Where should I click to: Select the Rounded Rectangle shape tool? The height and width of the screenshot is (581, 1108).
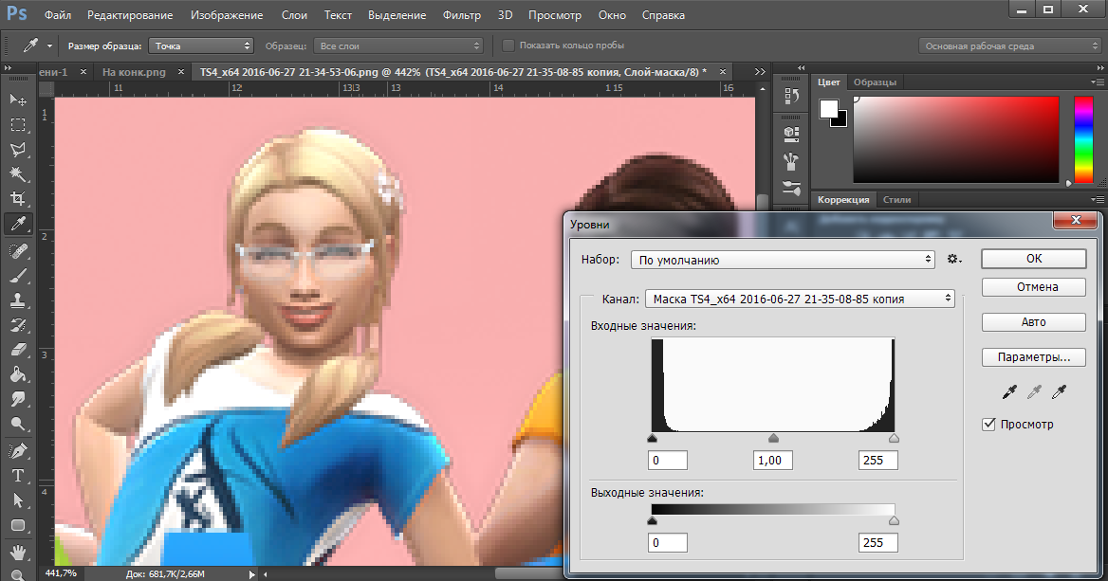[x=18, y=525]
